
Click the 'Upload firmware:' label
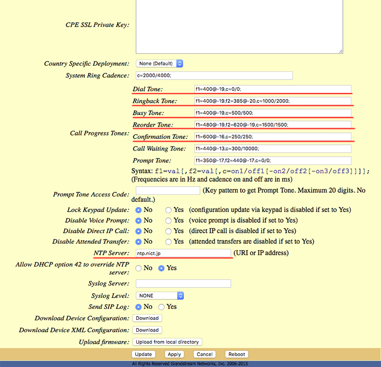pos(104,342)
